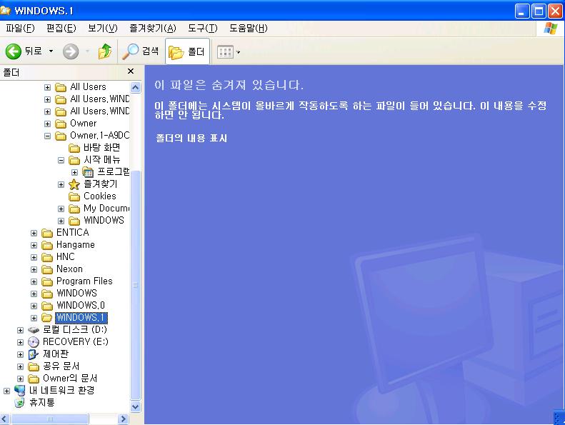
Task: Expand the first All Users folder
Action: pos(48,87)
